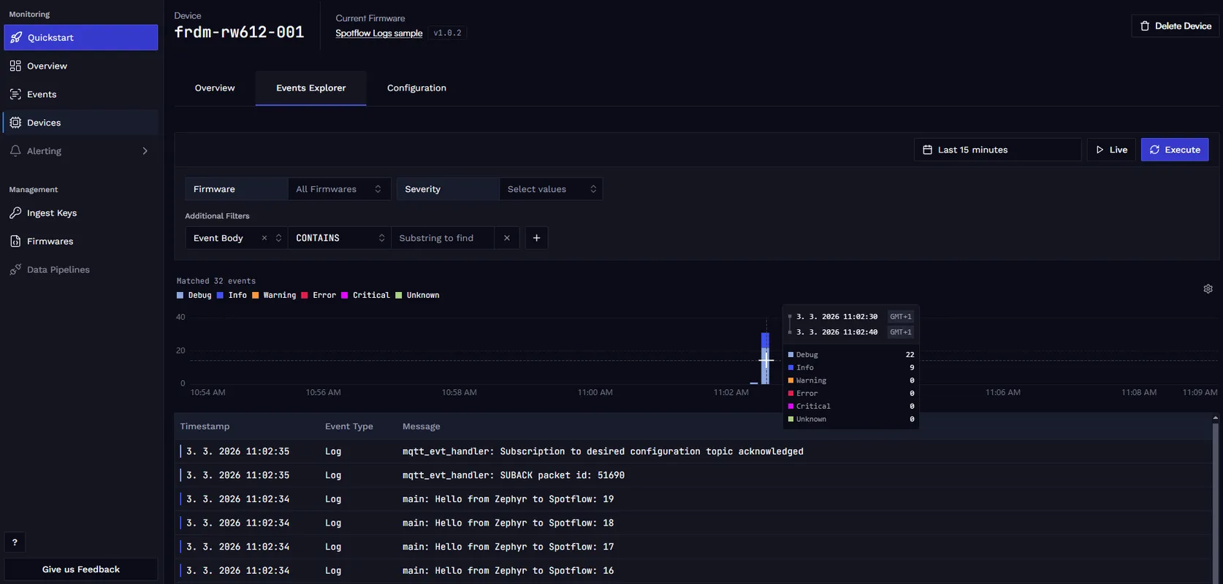Click the plus icon to add filter
This screenshot has width=1223, height=584.
click(536, 238)
